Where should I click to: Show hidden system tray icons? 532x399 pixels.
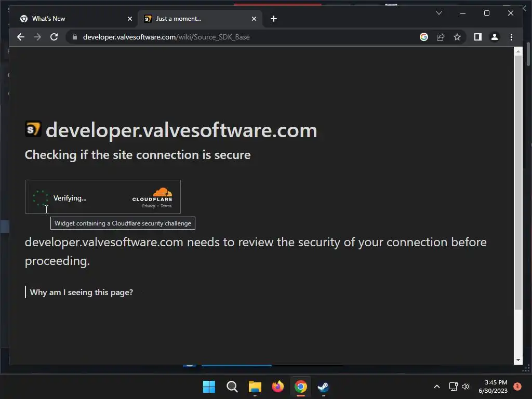(x=437, y=387)
